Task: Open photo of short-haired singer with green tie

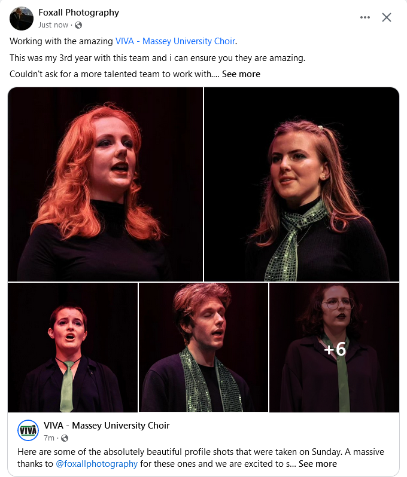Action: [72, 347]
